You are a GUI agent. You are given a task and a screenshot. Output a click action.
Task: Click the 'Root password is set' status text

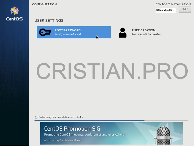click(68, 34)
